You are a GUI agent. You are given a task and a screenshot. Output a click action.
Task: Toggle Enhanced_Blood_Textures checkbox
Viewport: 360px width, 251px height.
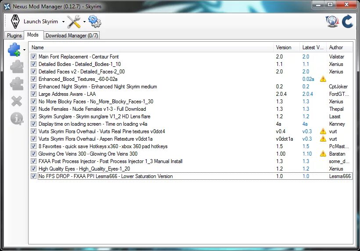pyautogui.click(x=33, y=79)
